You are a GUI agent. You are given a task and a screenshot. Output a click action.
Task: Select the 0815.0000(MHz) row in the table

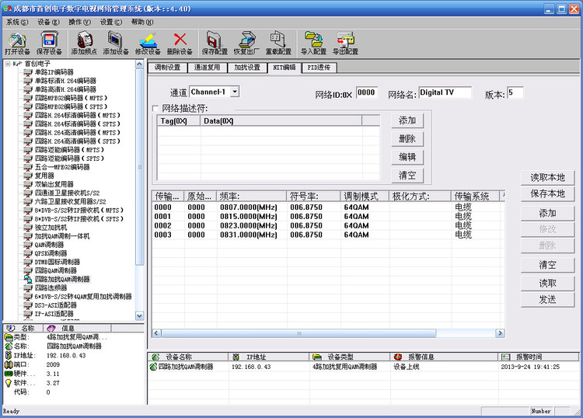328,217
